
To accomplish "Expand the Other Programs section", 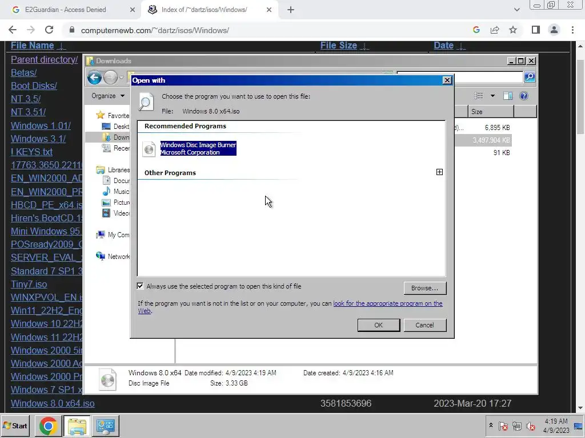I will tap(439, 172).
